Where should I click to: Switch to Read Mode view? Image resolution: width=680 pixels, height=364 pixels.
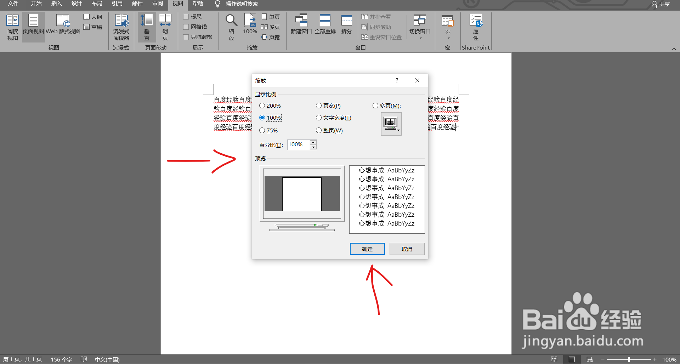[x=12, y=27]
